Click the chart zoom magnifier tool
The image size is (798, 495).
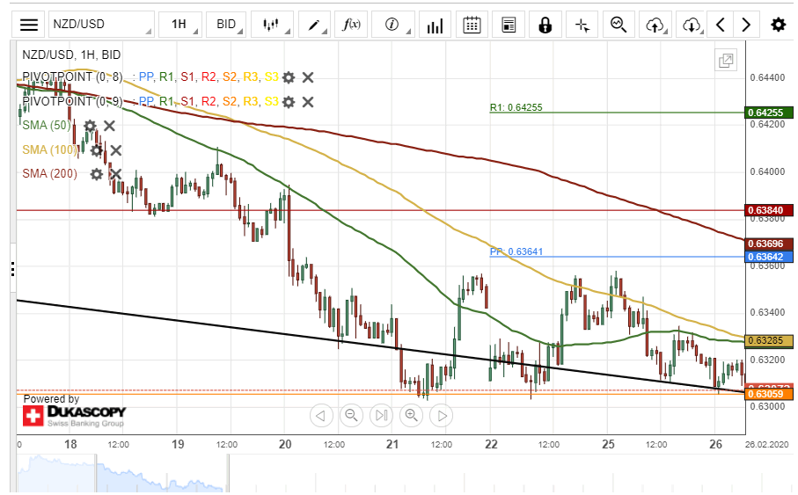click(619, 25)
